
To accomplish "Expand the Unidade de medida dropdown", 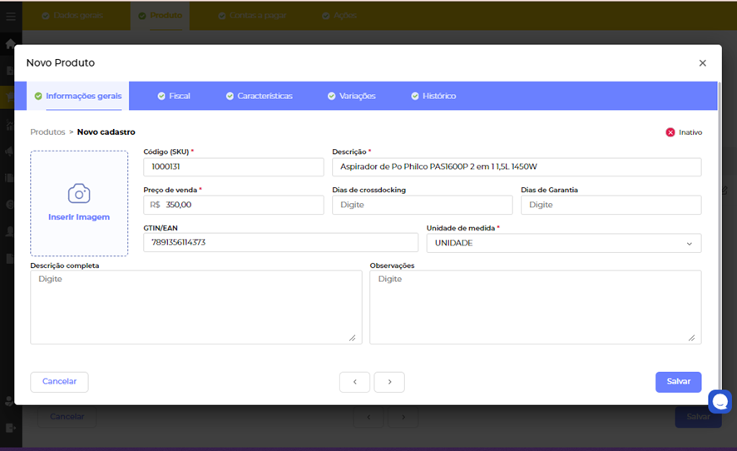I will [x=563, y=243].
